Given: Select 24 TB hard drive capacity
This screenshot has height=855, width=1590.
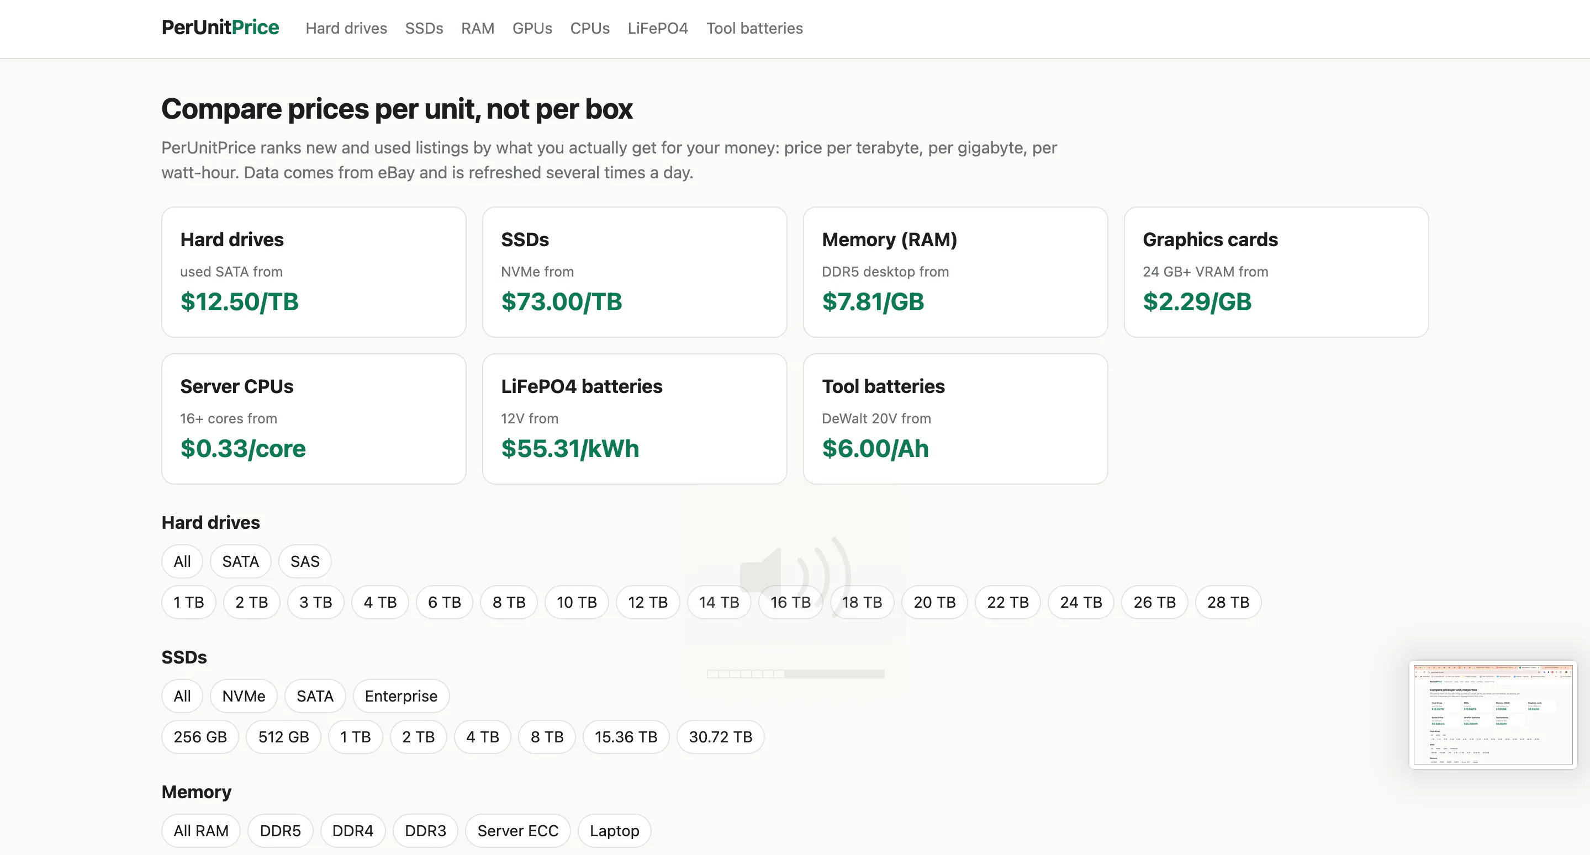Looking at the screenshot, I should click(1081, 602).
